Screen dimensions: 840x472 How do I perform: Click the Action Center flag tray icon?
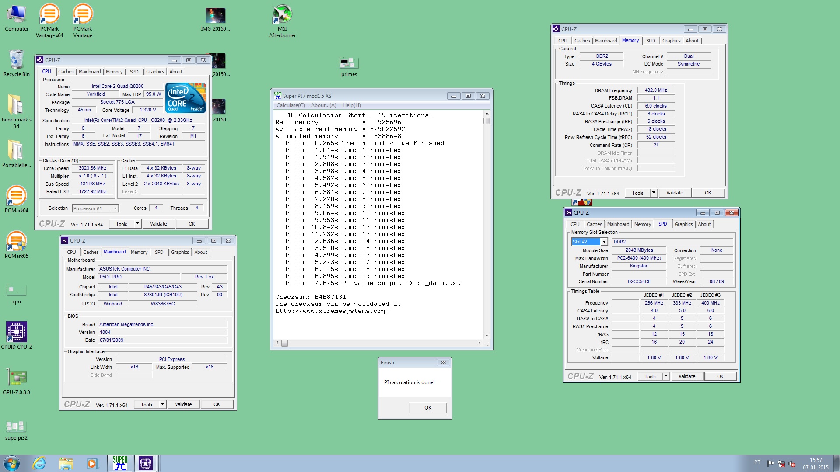771,464
